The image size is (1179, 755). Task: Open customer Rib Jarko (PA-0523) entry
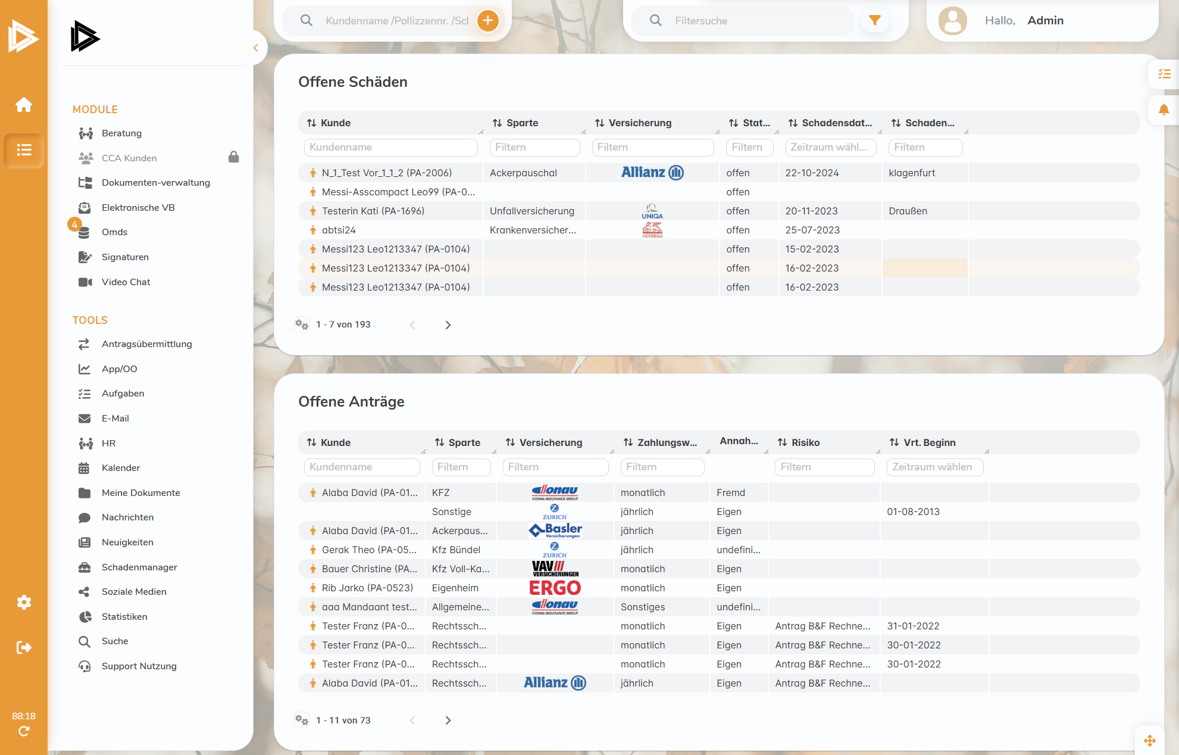click(x=367, y=588)
